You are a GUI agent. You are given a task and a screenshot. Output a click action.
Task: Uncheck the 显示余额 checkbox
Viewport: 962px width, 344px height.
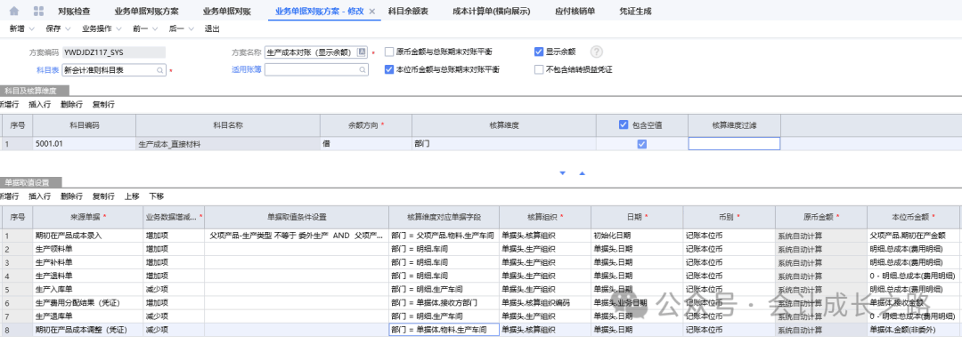point(539,52)
